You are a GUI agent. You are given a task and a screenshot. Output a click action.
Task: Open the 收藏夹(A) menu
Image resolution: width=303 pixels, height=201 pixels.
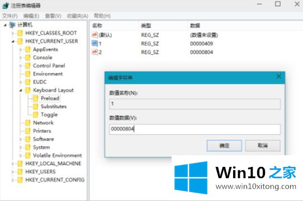click(78, 16)
